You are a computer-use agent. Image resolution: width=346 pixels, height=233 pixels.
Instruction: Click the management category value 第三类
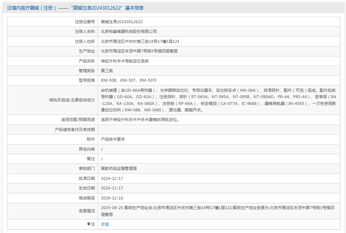point(107,71)
